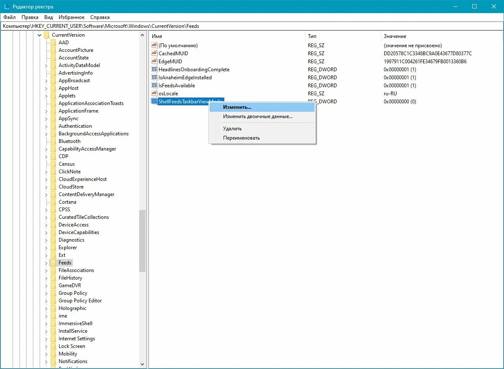This screenshot has width=504, height=369.
Task: Expand the Group Policy key chevron
Action: pyautogui.click(x=46, y=293)
